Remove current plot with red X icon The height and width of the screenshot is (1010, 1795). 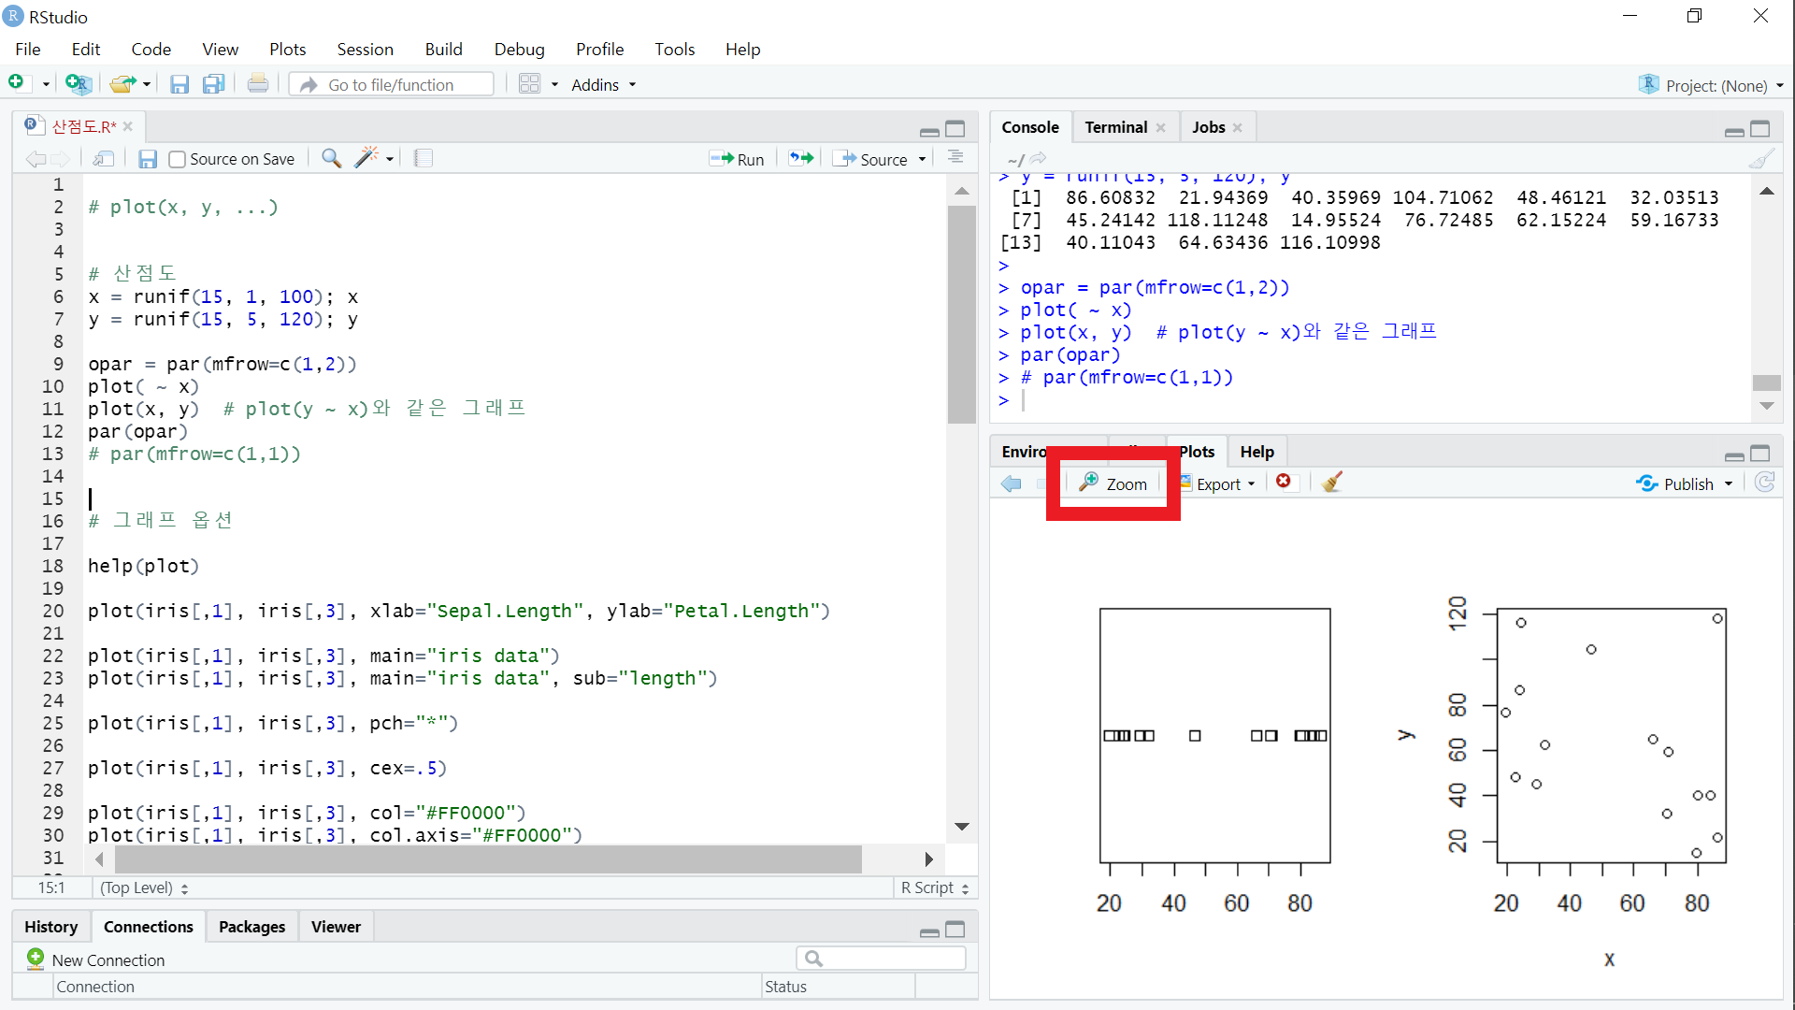[1284, 482]
